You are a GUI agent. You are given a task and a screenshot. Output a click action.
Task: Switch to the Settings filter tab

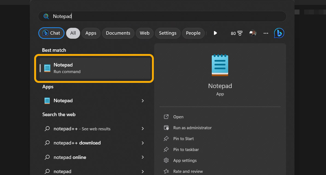[168, 33]
